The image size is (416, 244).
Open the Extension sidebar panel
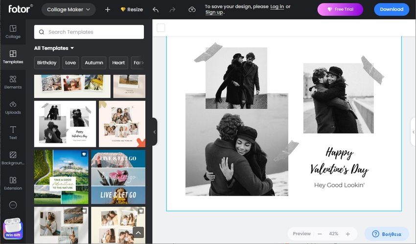point(13,183)
